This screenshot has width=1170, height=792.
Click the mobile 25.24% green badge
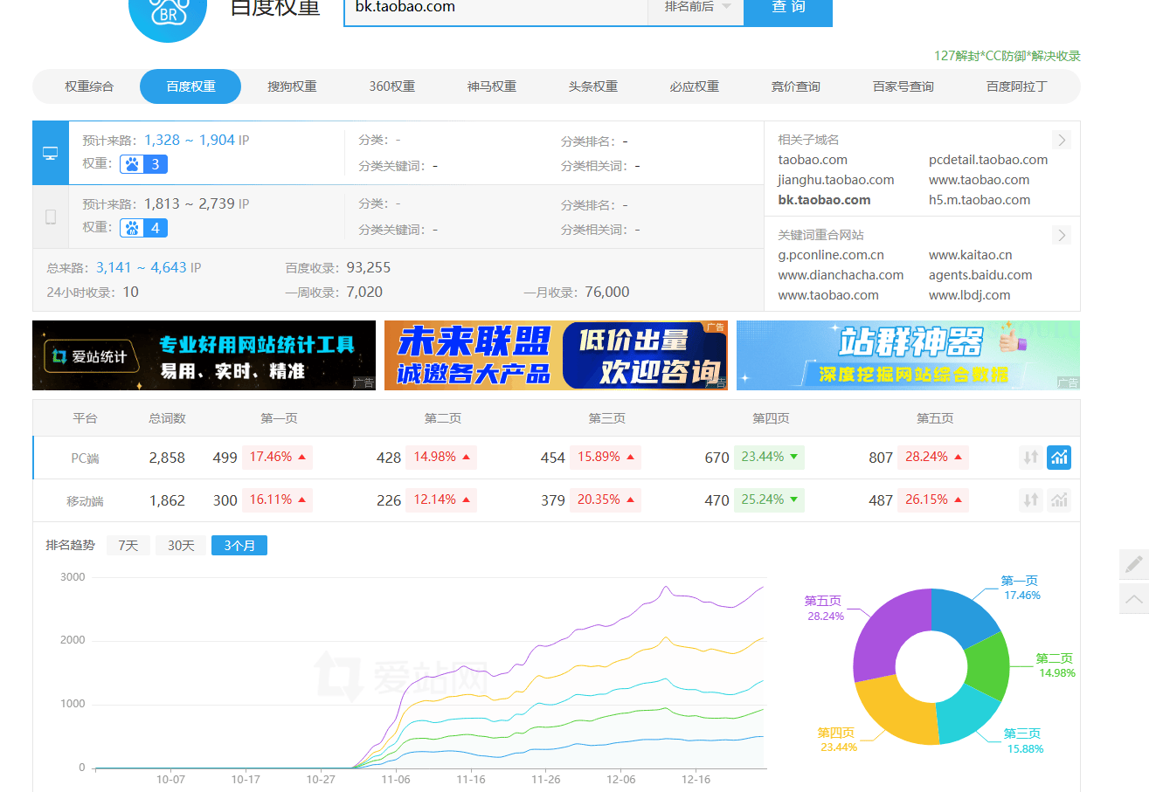click(769, 499)
